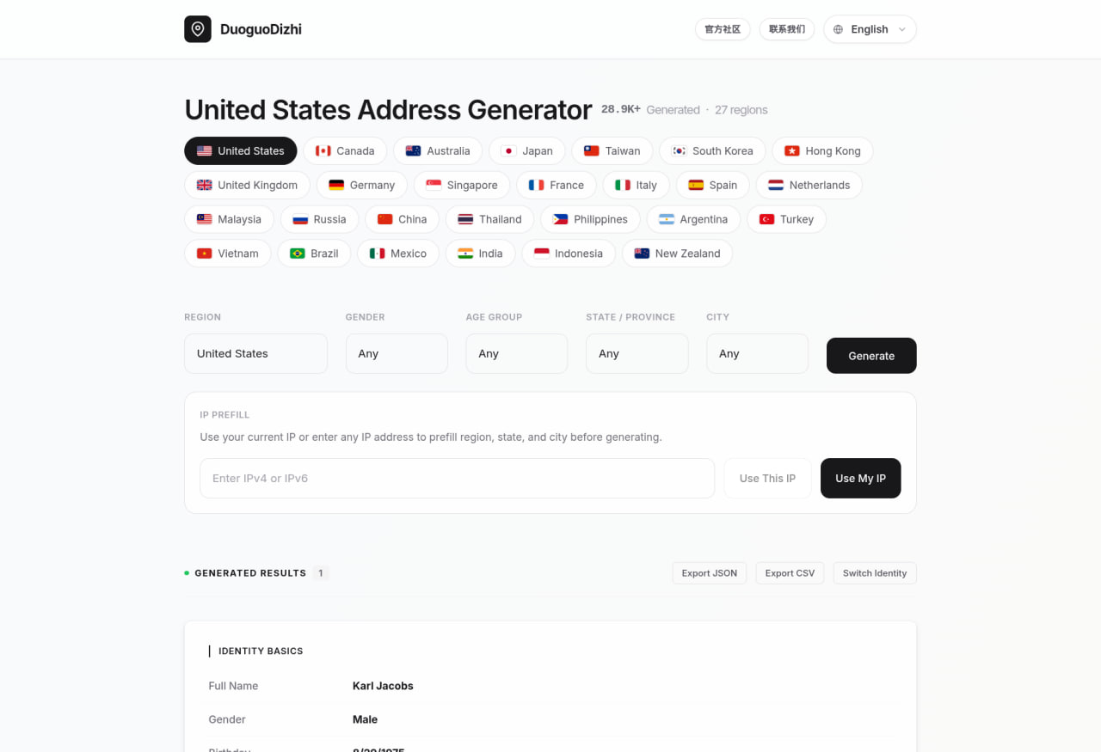The height and width of the screenshot is (752, 1101).
Task: Click the DuoguoDizhi location pin logo
Action: point(198,29)
